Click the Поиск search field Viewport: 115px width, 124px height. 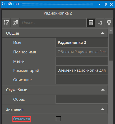(53, 23)
